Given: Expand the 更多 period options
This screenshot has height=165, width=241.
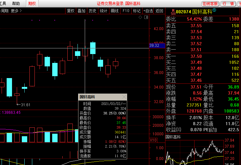Looking at the screenshot, I should pyautogui.click(x=16, y=11).
